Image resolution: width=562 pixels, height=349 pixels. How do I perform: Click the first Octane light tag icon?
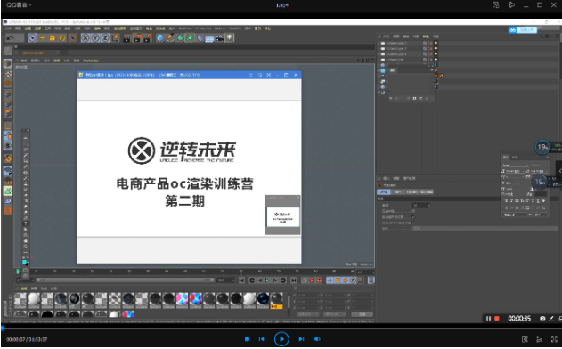pos(436,43)
